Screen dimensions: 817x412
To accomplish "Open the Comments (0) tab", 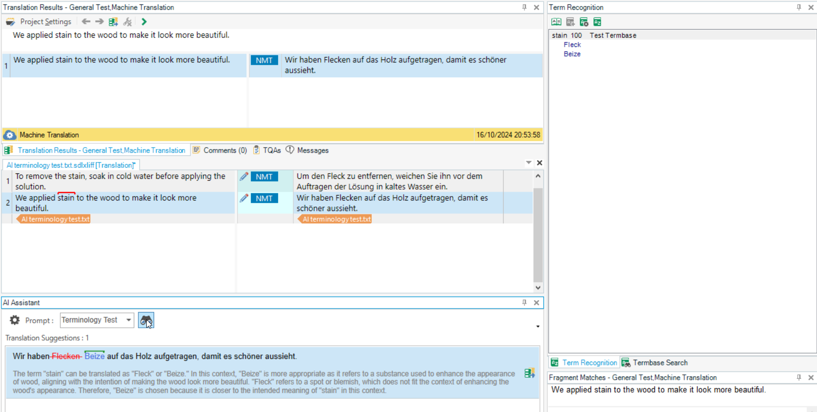I will click(220, 151).
